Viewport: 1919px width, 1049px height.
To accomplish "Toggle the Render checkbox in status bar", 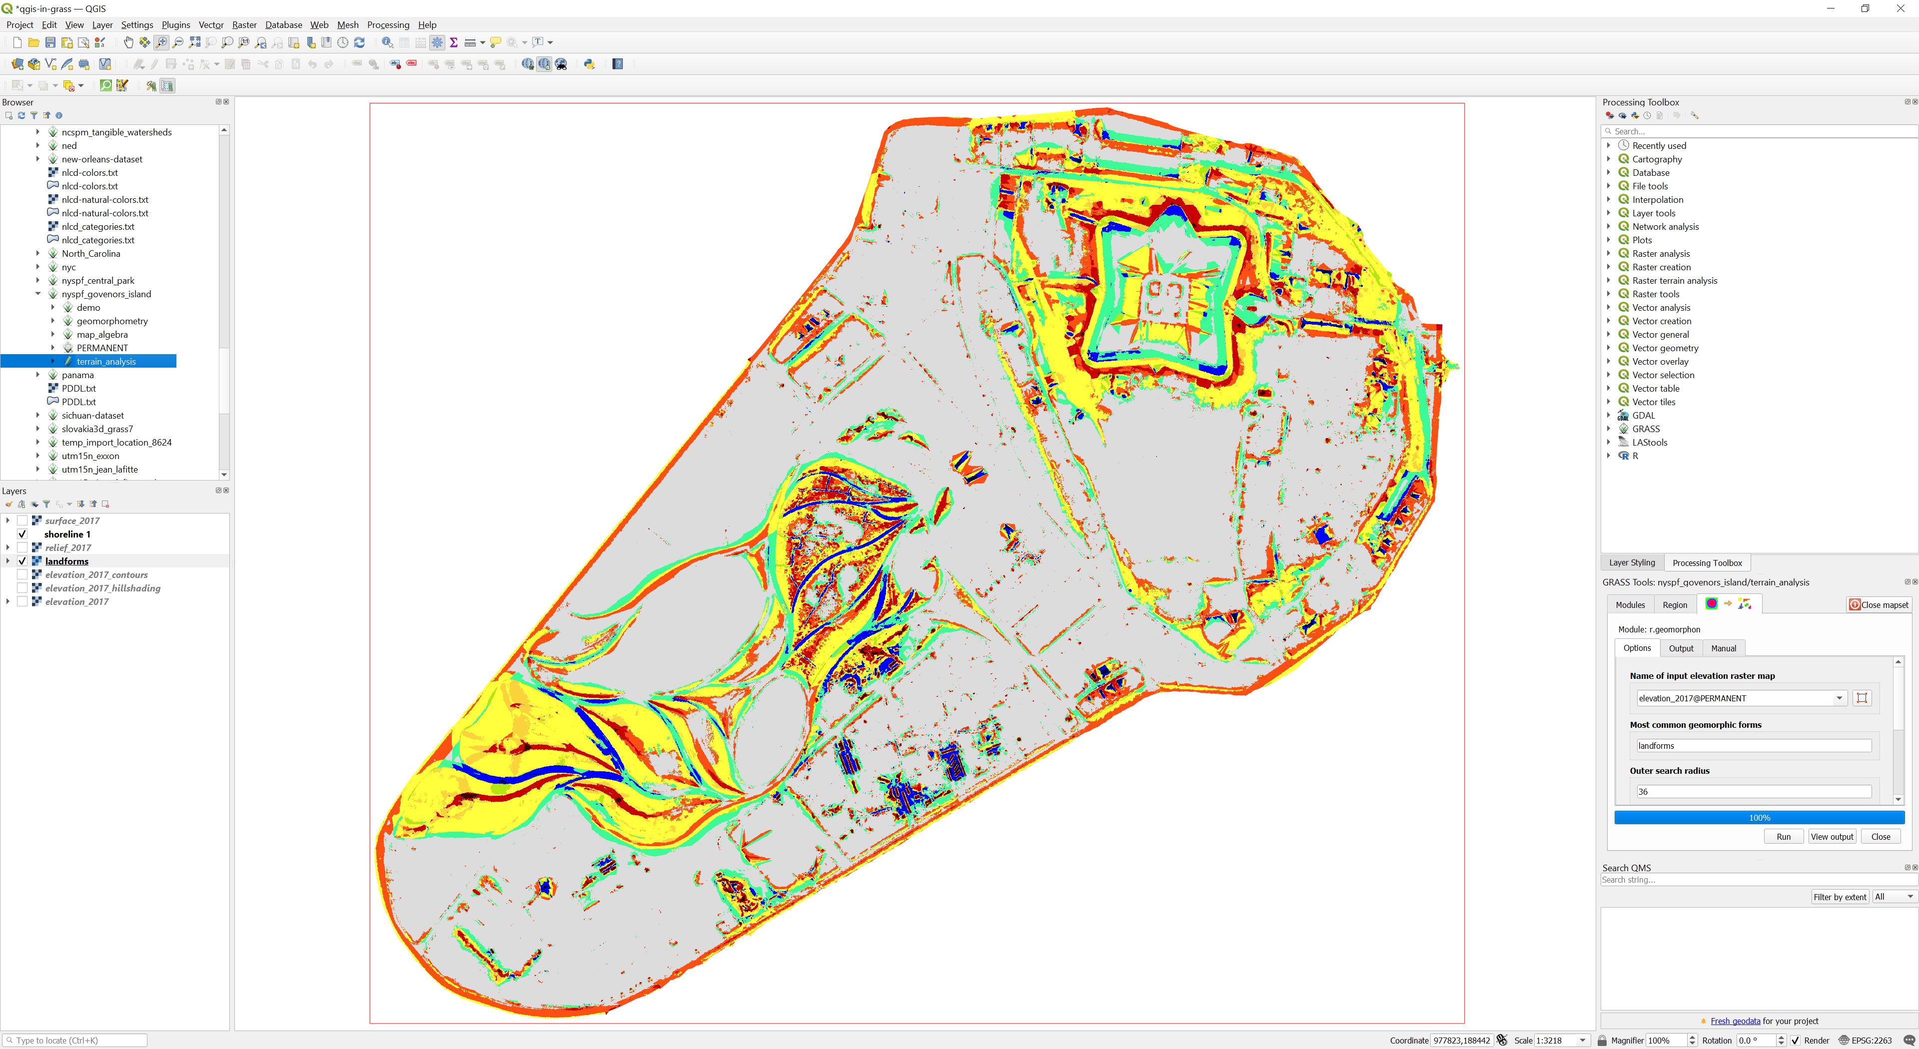I will coord(1796,1040).
